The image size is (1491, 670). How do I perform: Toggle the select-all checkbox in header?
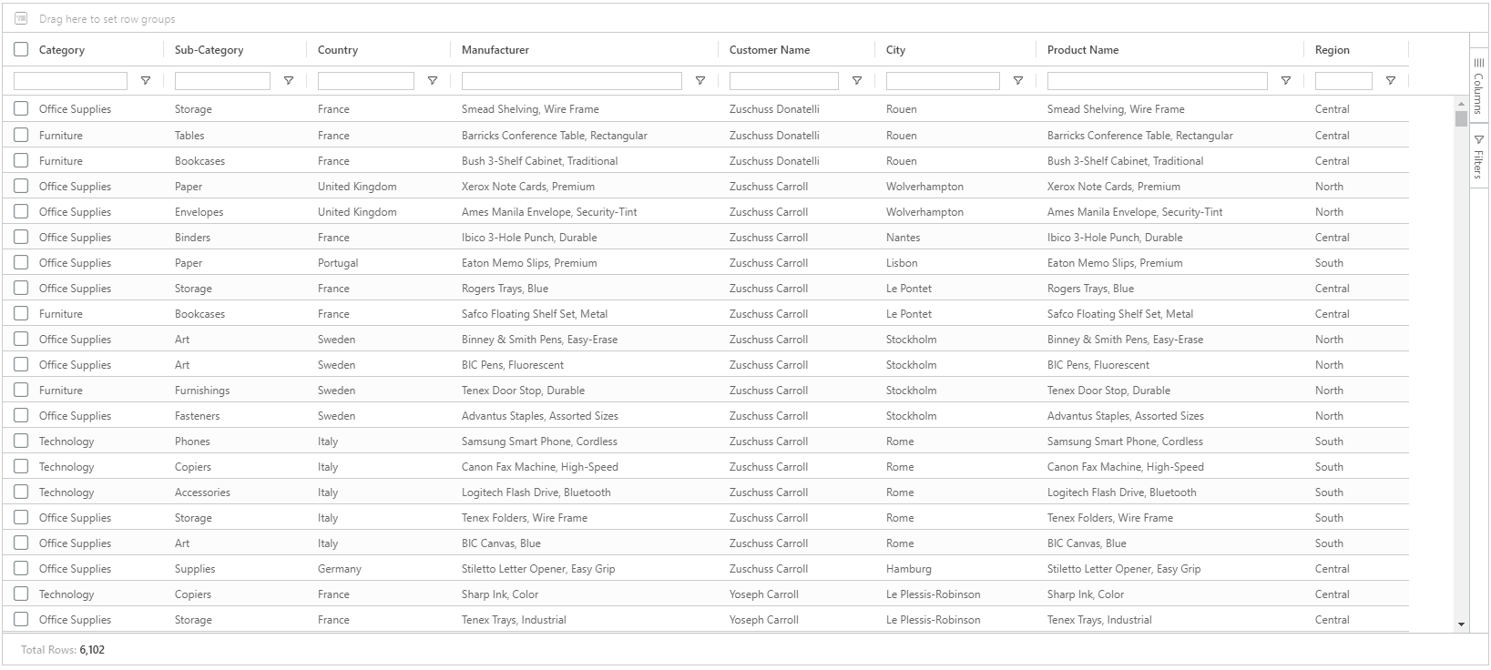tap(21, 49)
